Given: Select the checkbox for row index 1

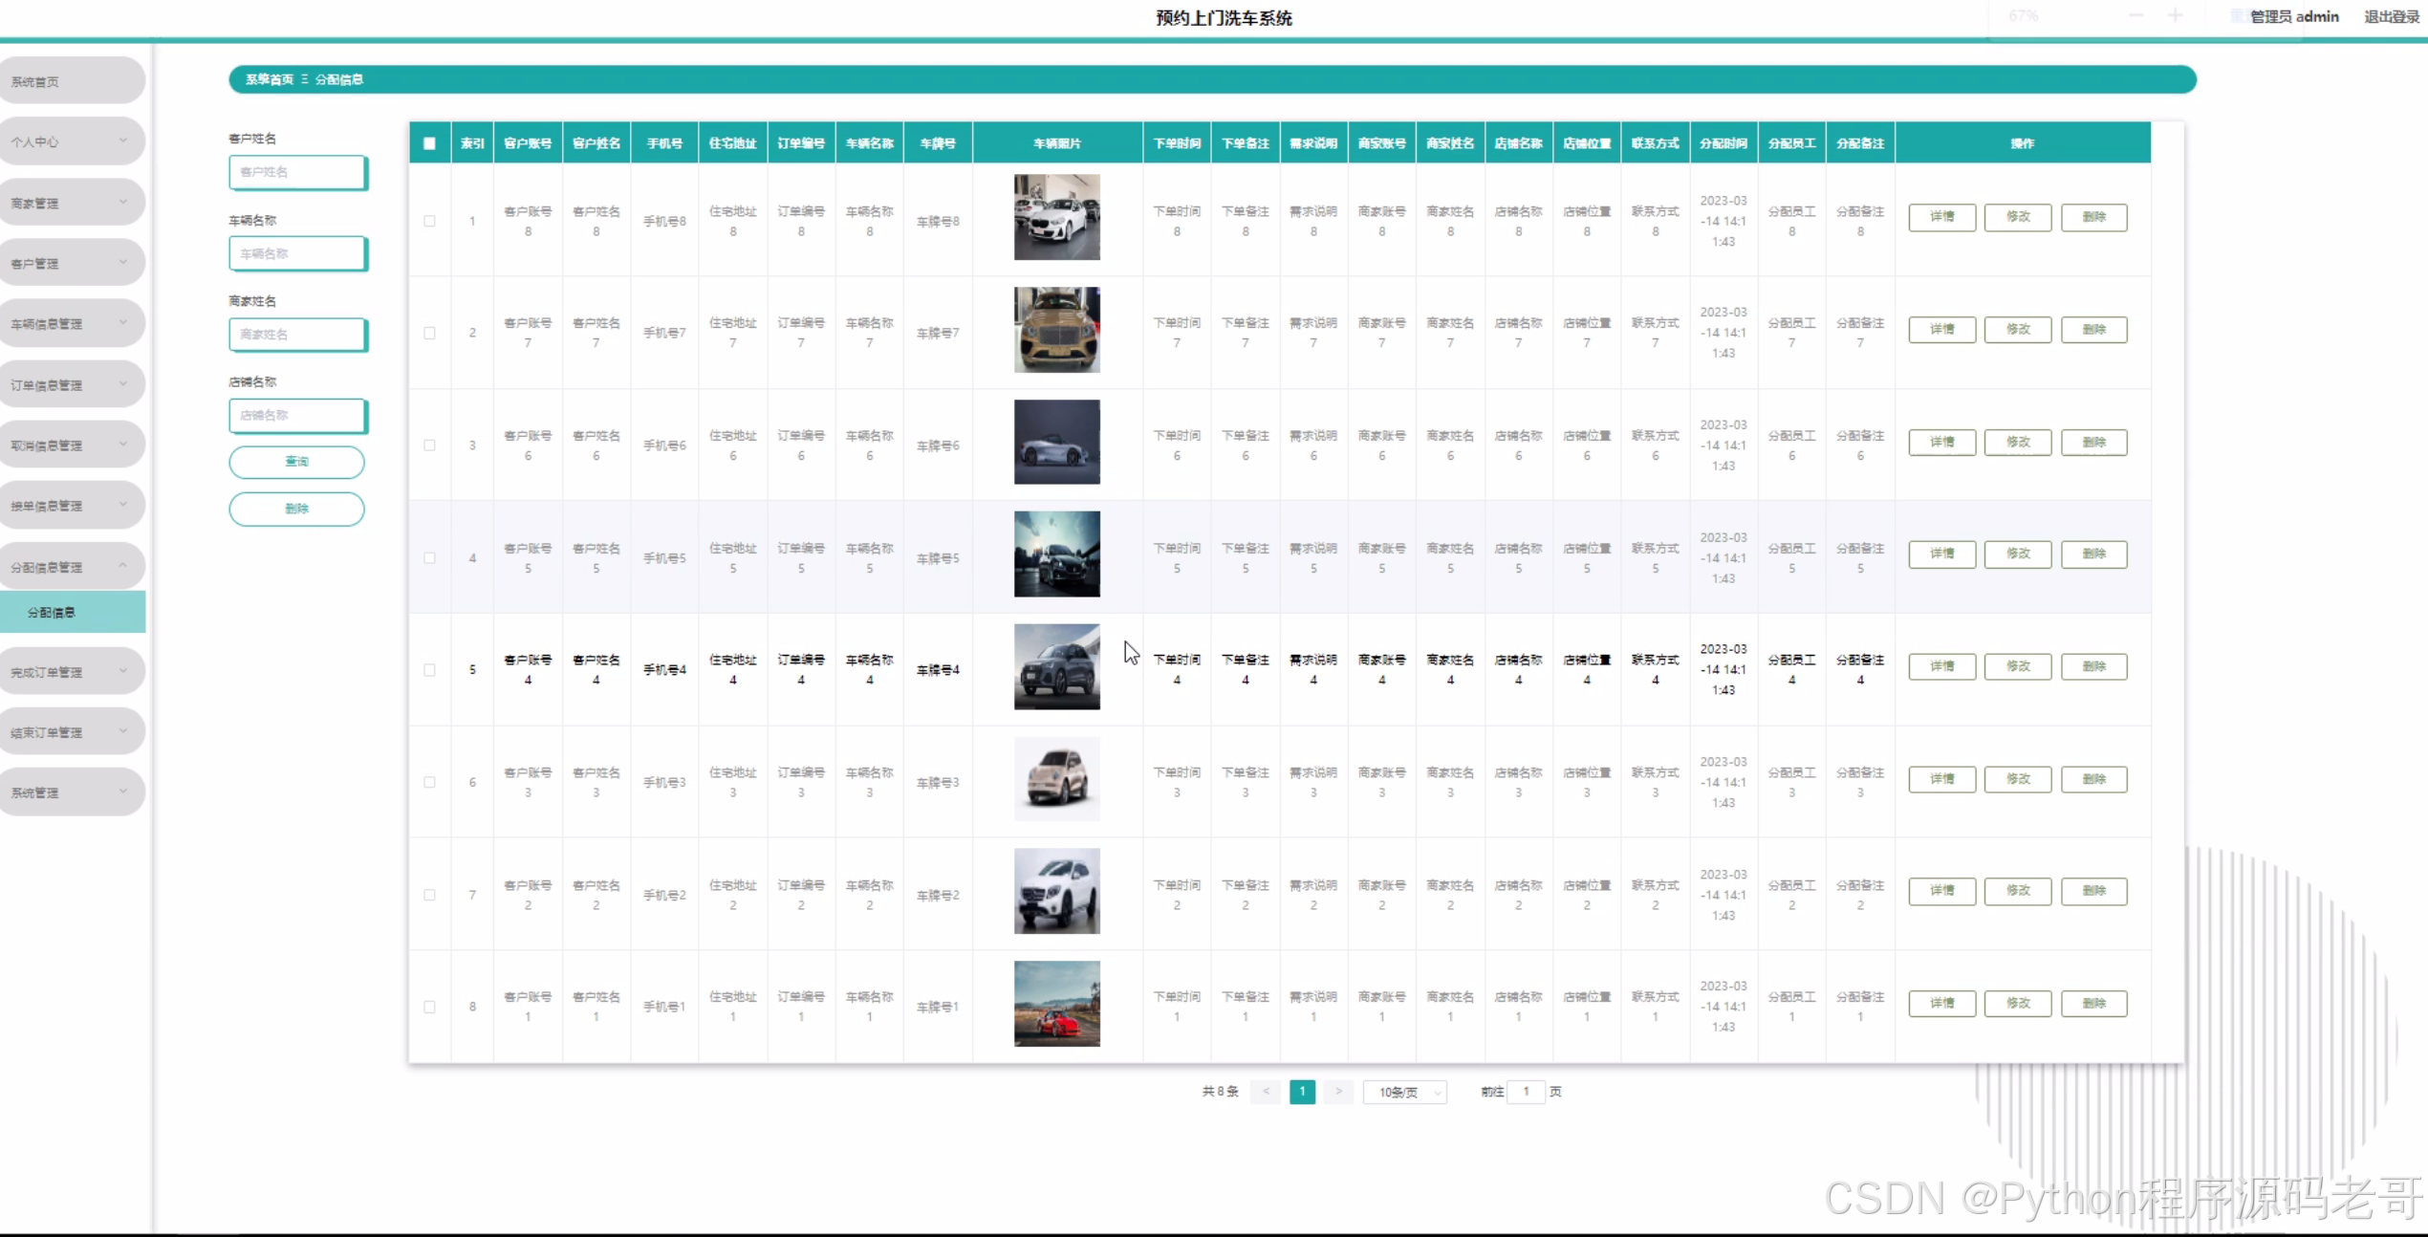Looking at the screenshot, I should tap(429, 221).
